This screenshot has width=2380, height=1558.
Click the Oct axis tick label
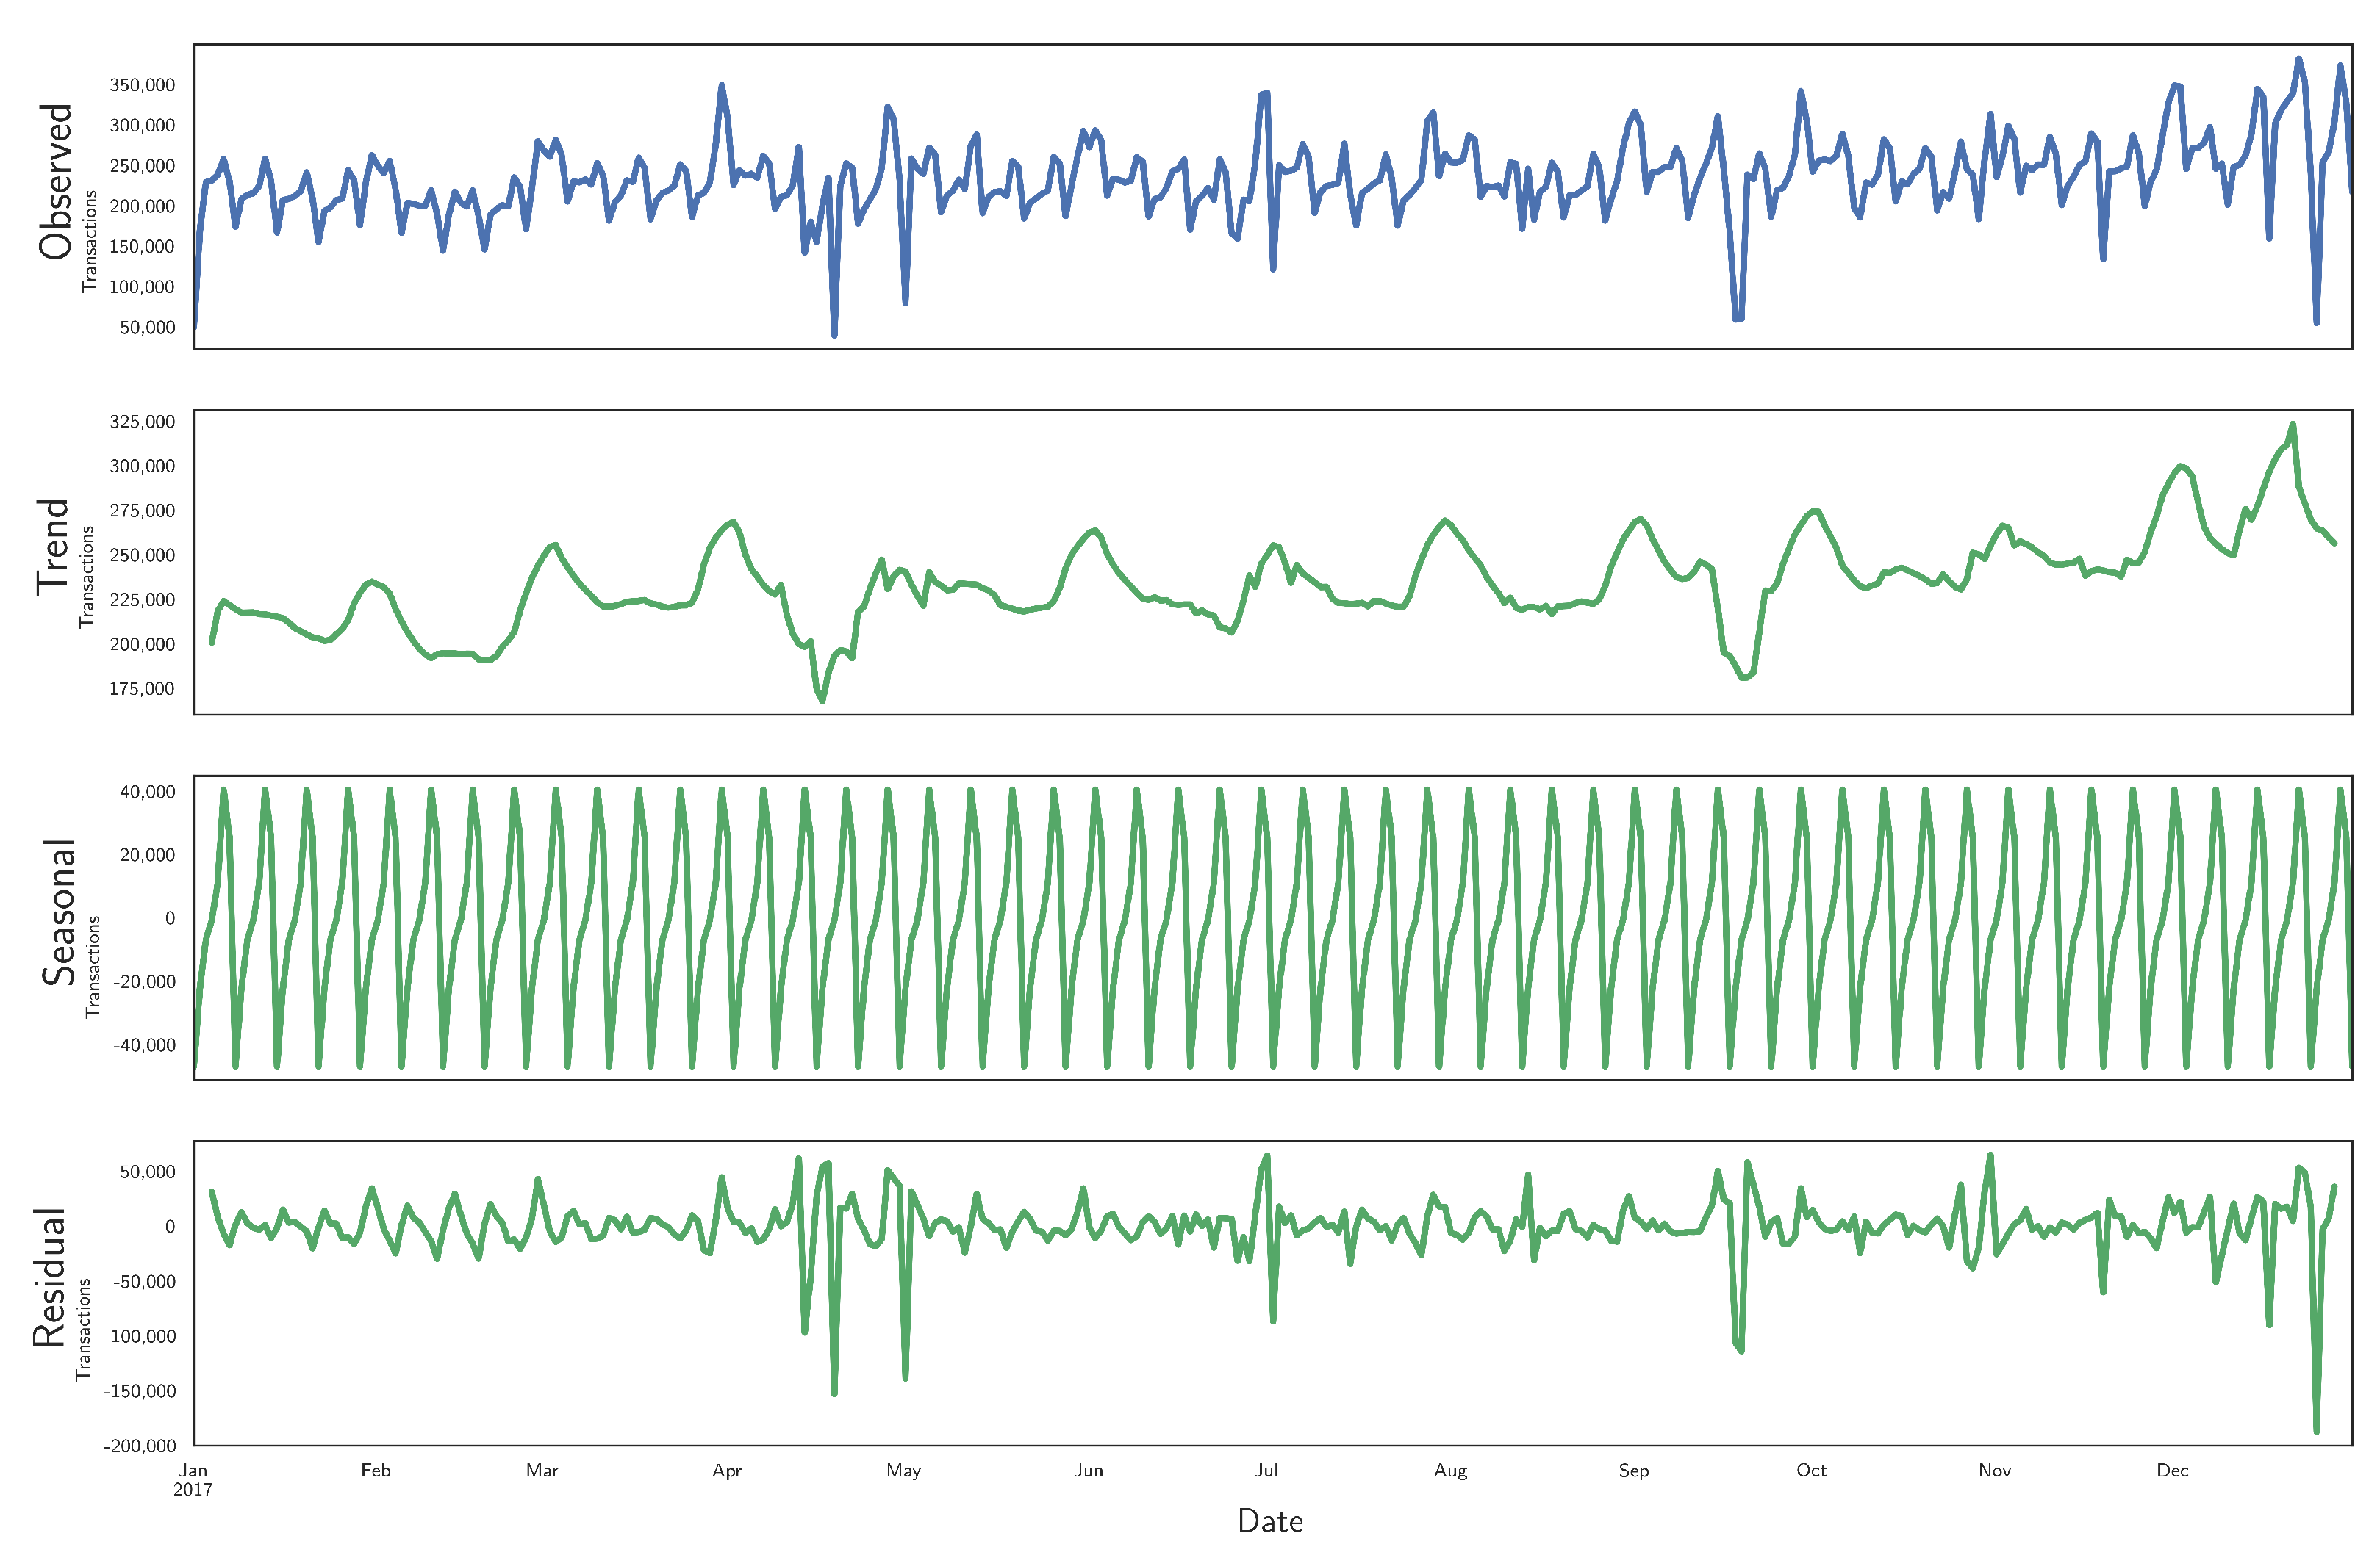(1811, 1470)
